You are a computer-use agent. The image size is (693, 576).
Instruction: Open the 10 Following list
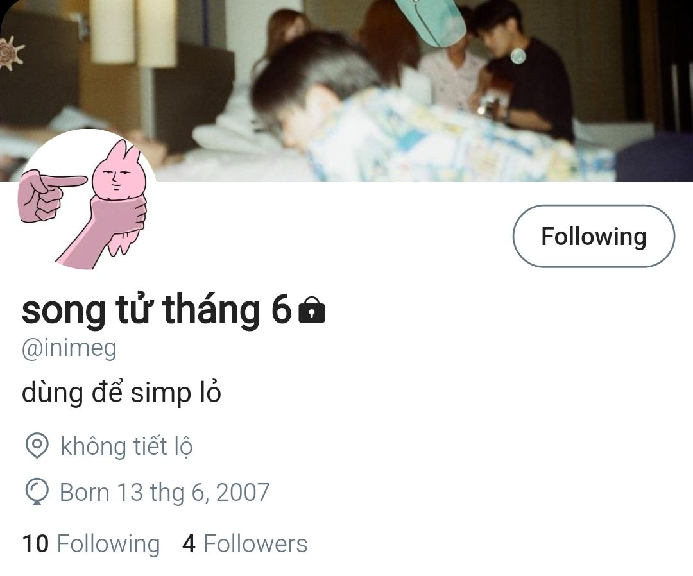pyautogui.click(x=90, y=543)
